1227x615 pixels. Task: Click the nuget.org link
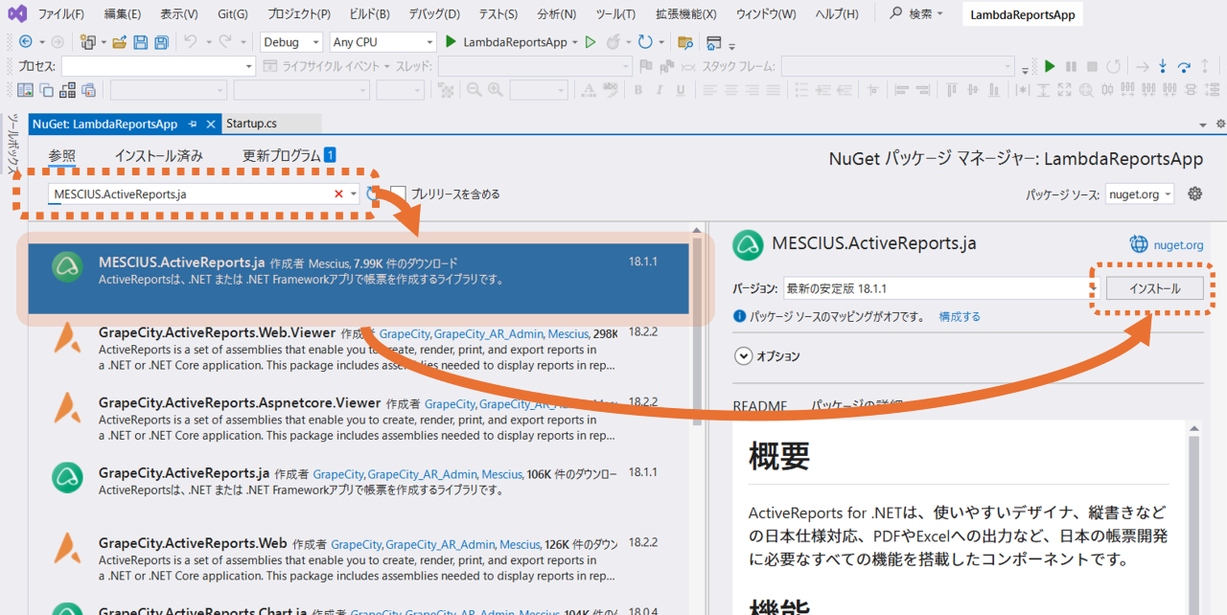[1179, 245]
